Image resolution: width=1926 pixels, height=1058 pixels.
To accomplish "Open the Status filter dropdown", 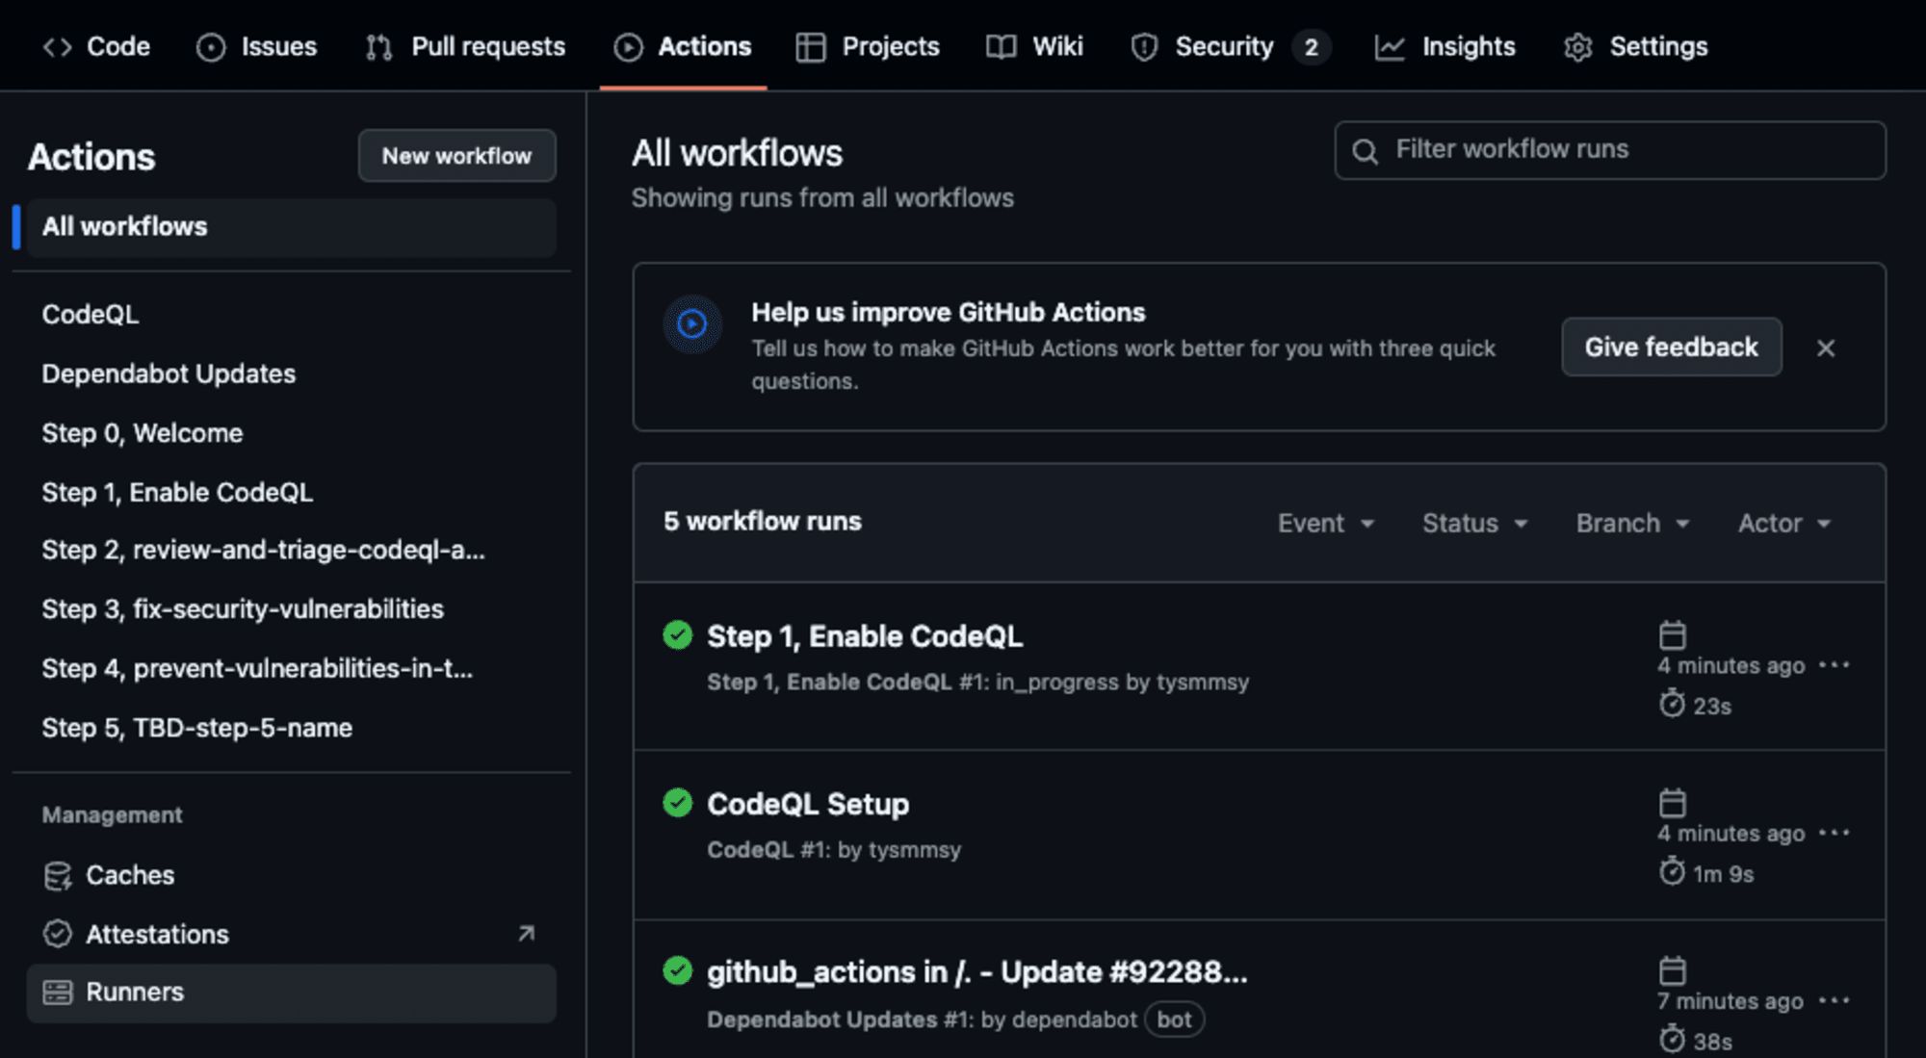I will tap(1474, 524).
